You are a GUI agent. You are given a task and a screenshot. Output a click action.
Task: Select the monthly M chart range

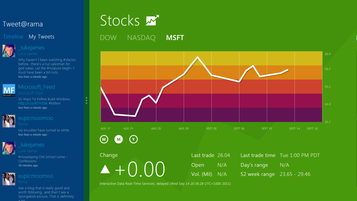(x=119, y=139)
